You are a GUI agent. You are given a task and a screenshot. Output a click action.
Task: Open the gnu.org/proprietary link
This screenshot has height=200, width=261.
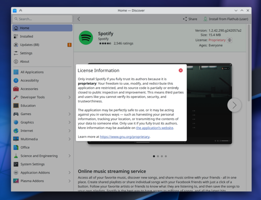pos(125,137)
